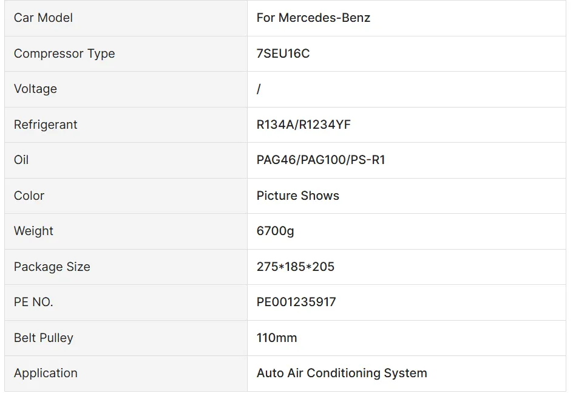Select the '275*185*205' package size value
The width and height of the screenshot is (573, 393).
pyautogui.click(x=295, y=267)
